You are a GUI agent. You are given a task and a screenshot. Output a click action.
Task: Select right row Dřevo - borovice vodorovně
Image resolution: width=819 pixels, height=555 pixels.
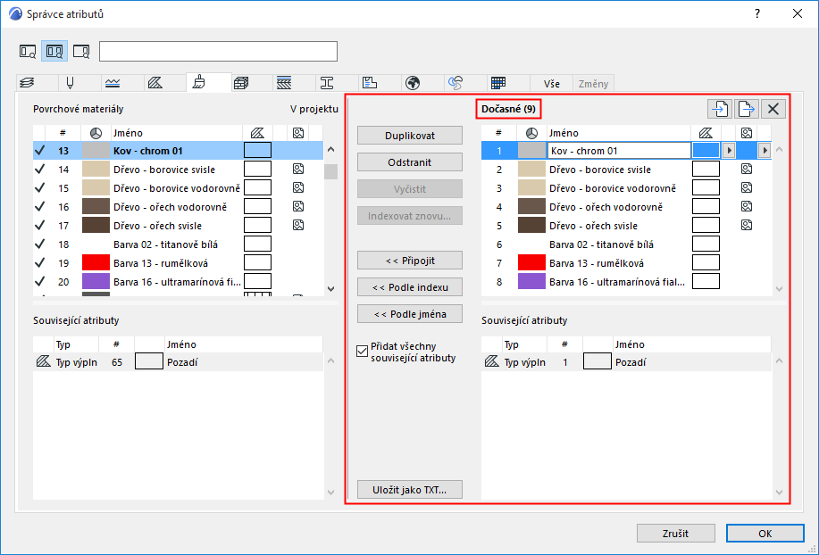tap(626, 187)
